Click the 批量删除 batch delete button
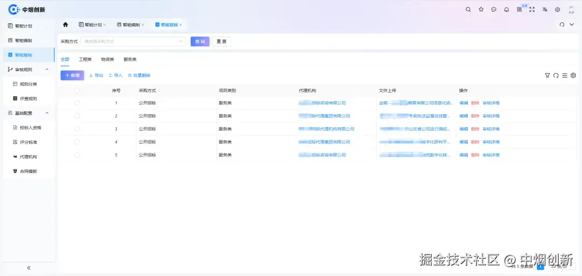Screen dimensions: 582x276 point(139,75)
